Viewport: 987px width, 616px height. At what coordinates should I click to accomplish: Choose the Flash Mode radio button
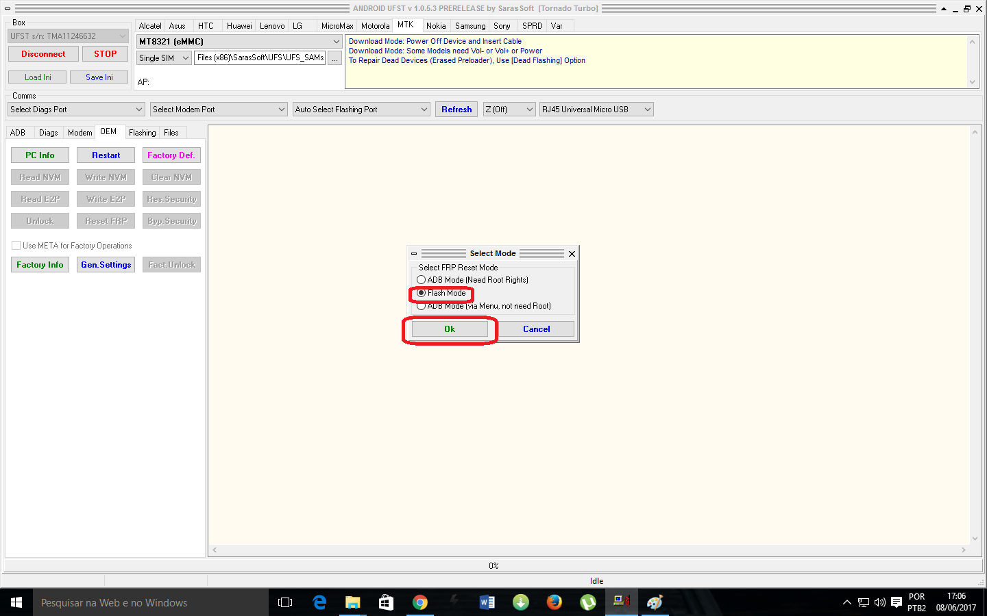422,293
